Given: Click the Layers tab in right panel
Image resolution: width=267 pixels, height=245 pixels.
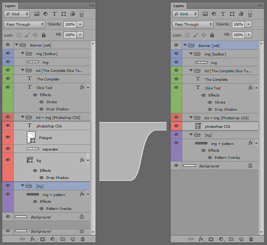Looking at the screenshot, I should (x=178, y=6).
